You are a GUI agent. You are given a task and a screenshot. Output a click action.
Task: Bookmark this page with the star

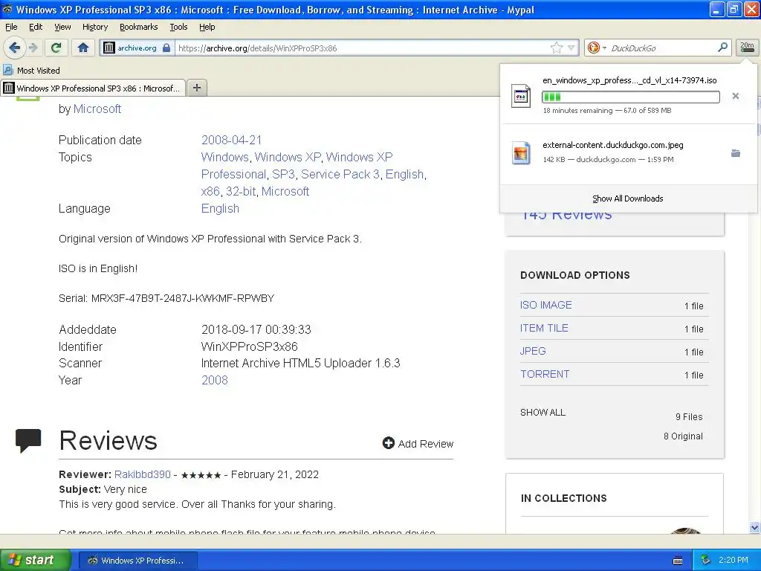pos(556,48)
